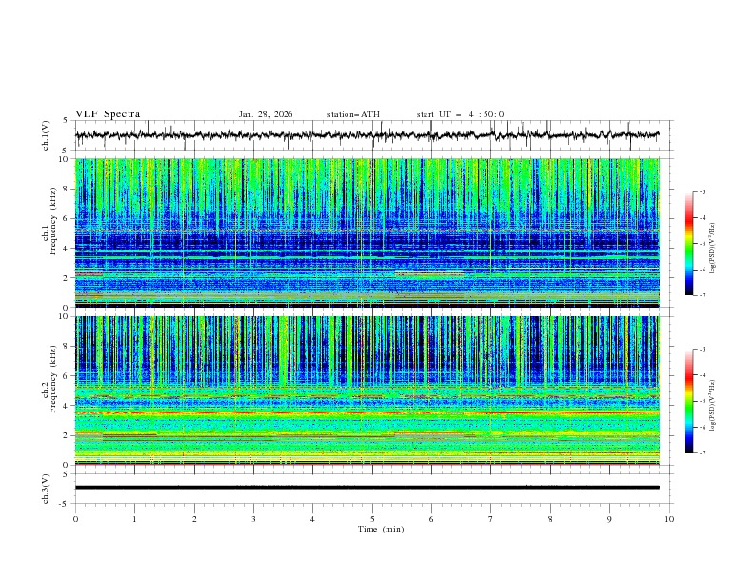The image size is (754, 583).
Task: Click the "ch.3(V)" axis label
Action: point(46,489)
